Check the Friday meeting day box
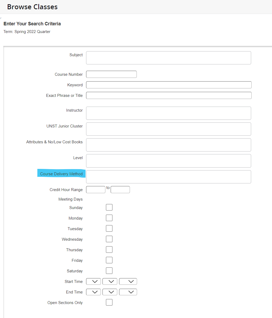Screen dimensions: 272x318 109,260
